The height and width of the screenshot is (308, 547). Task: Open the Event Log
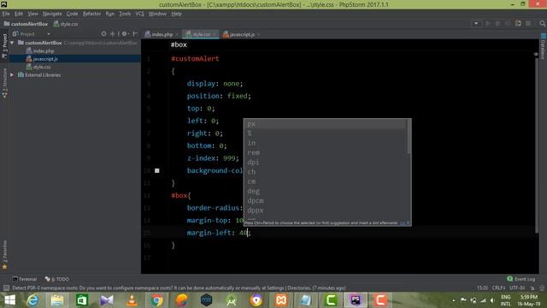(521, 279)
